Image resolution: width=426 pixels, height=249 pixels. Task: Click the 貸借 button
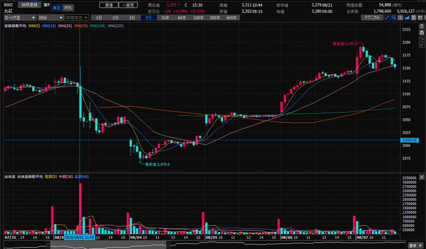(x=109, y=5)
